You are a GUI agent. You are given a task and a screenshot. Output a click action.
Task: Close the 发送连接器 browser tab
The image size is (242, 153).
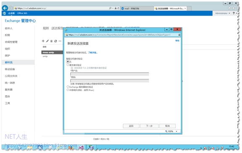[185, 8]
